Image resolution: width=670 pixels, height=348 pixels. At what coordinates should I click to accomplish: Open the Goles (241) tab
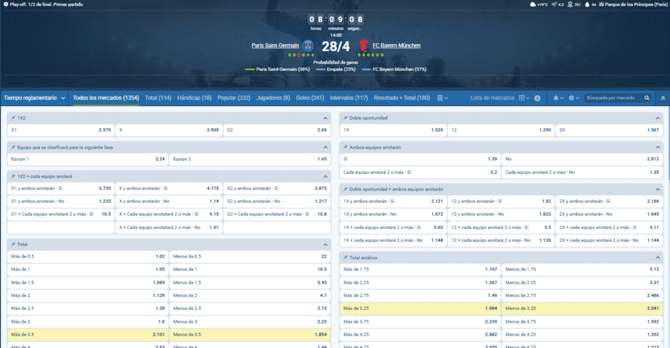310,98
